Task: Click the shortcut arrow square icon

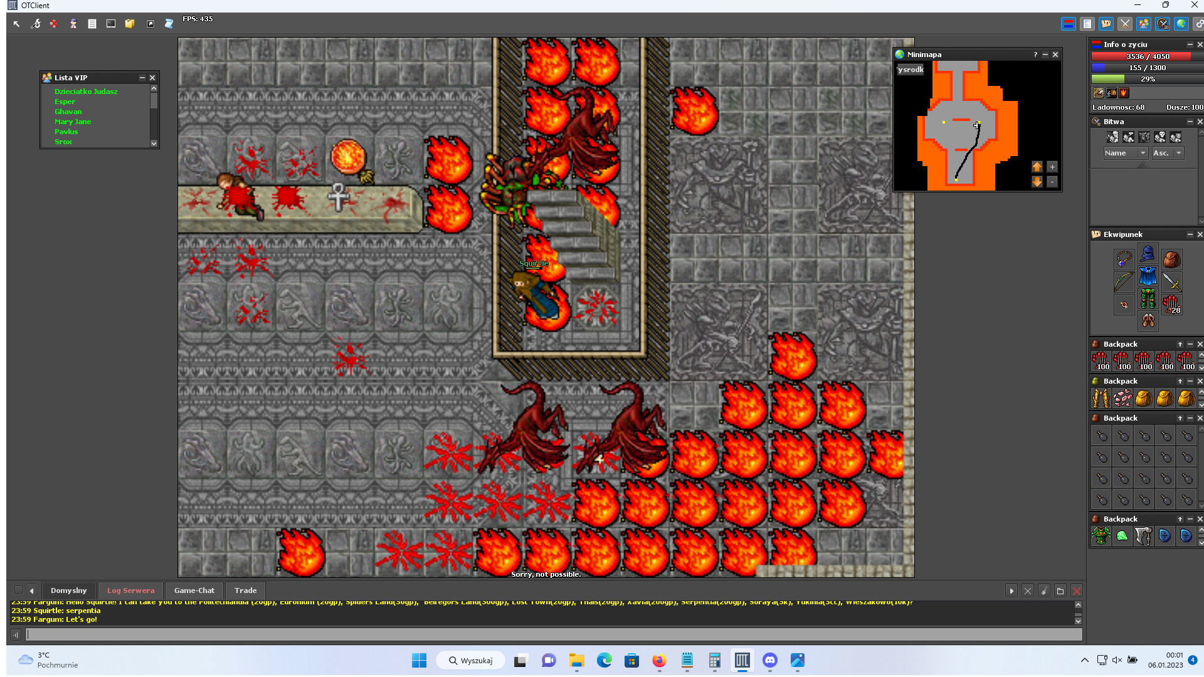Action: [150, 24]
